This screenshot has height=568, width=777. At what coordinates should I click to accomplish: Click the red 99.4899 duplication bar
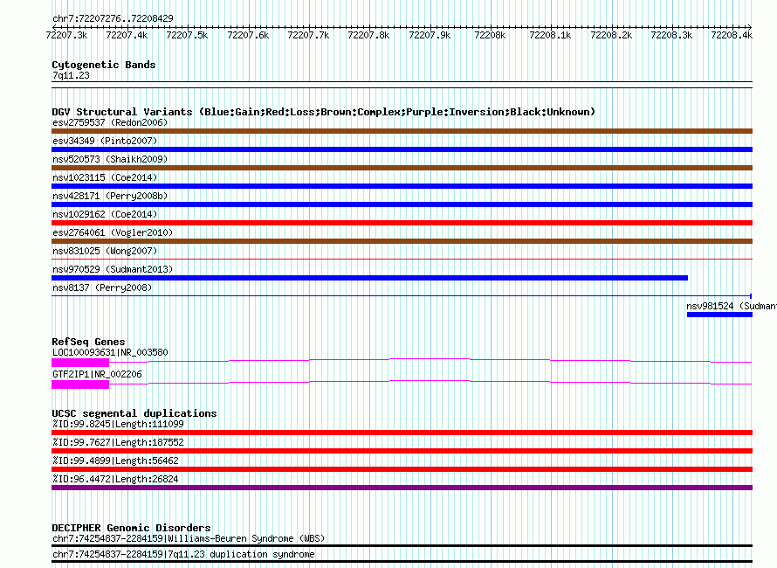click(x=402, y=469)
